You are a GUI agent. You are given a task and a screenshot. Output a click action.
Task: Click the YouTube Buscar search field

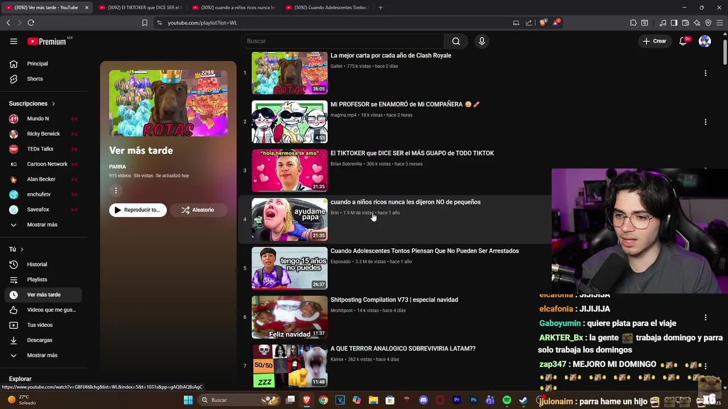click(x=342, y=41)
